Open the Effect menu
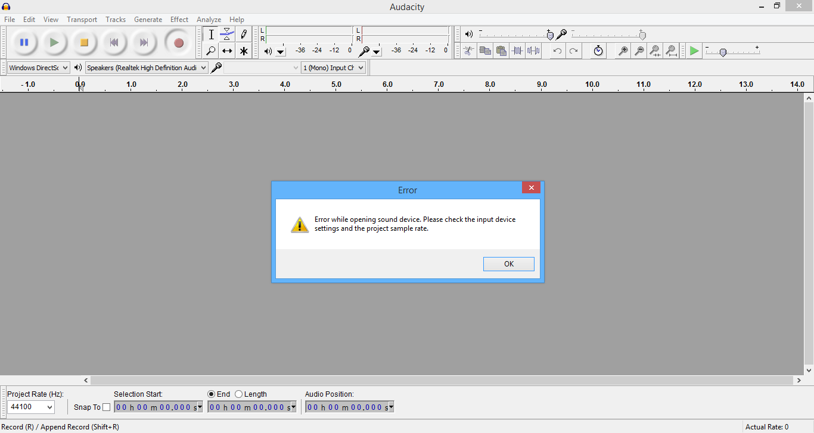Screen dimensions: 814x433 (179, 20)
